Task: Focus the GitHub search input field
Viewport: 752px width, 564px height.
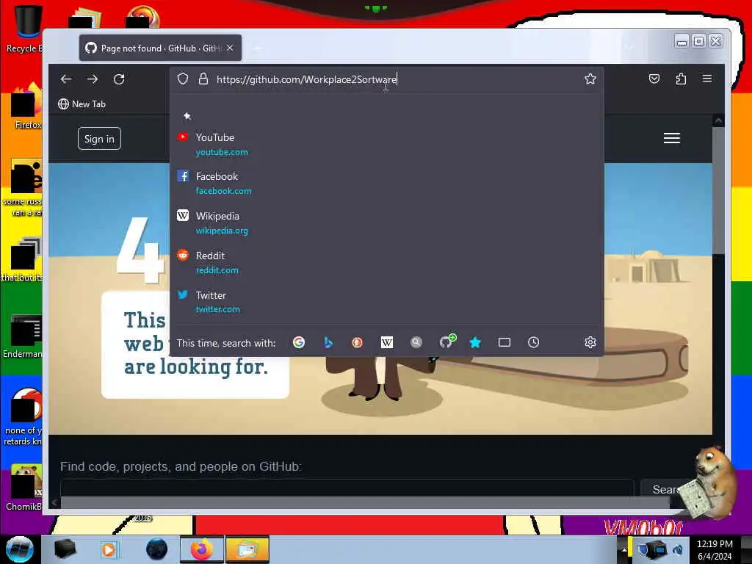Action: (347, 488)
